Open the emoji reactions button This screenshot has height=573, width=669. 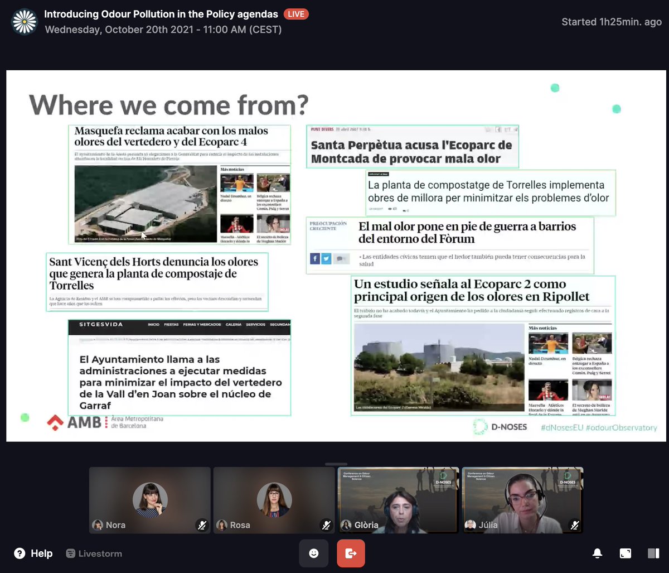314,553
